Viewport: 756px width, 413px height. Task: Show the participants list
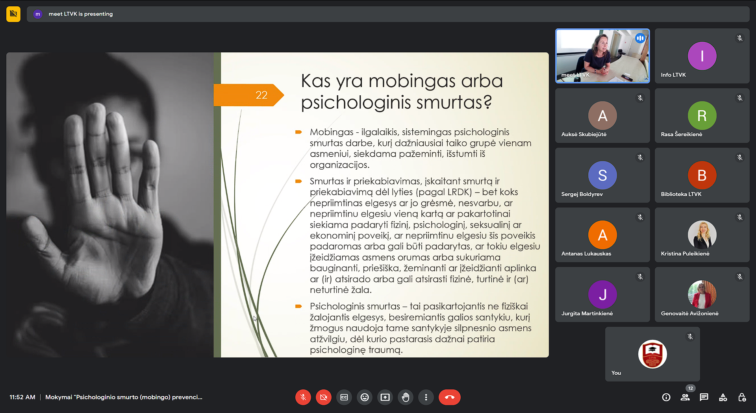tap(685, 397)
